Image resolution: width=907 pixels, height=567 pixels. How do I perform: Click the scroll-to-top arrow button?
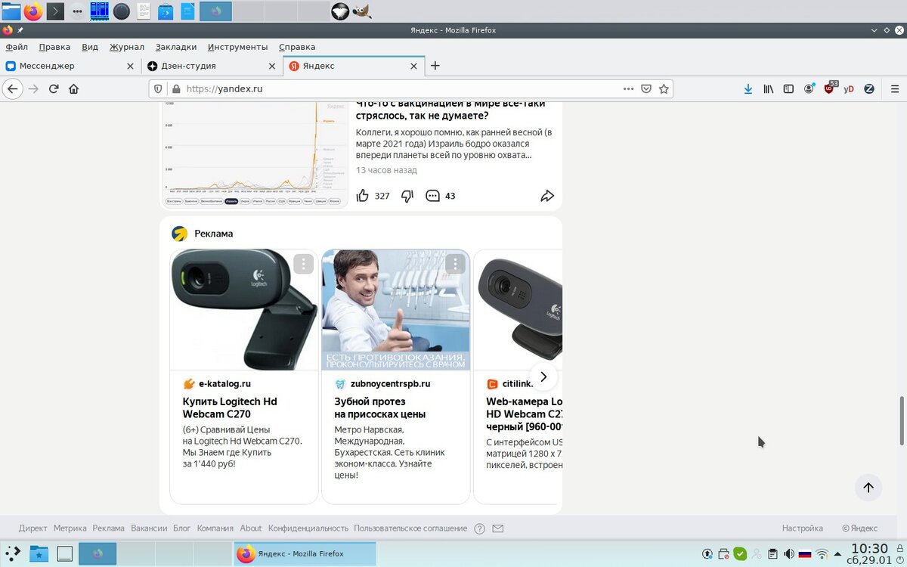pos(868,488)
